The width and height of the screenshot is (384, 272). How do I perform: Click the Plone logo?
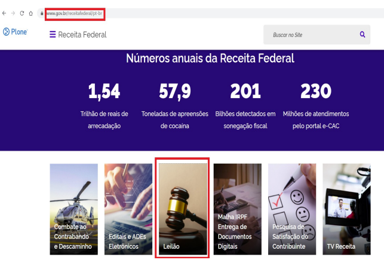coord(15,32)
